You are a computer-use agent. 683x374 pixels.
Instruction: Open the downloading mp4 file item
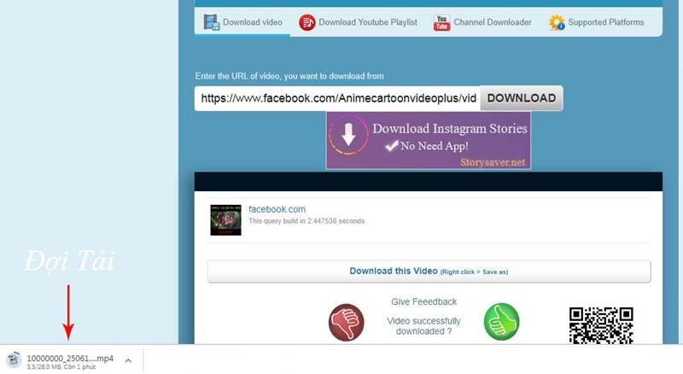(x=70, y=360)
